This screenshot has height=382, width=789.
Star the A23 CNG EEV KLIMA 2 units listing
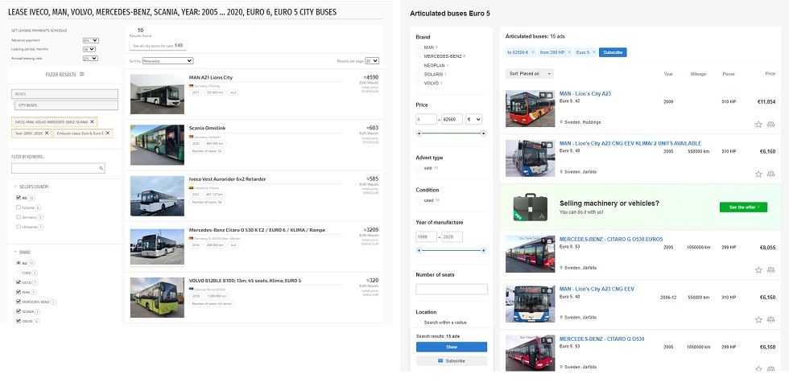click(758, 174)
